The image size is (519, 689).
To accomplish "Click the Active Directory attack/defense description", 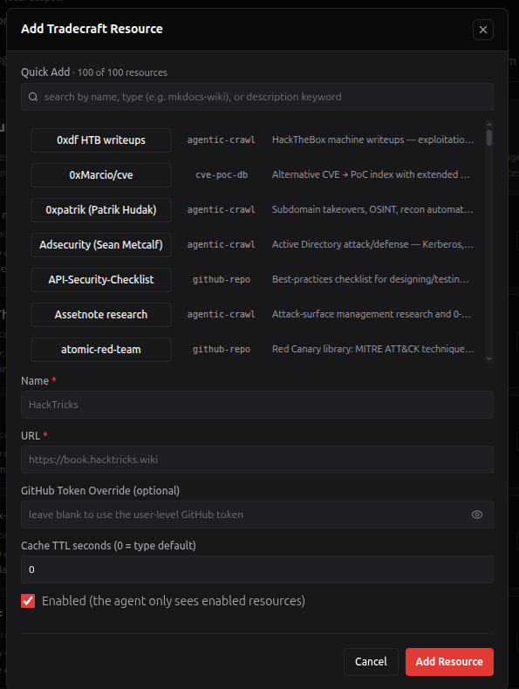I will [372, 244].
